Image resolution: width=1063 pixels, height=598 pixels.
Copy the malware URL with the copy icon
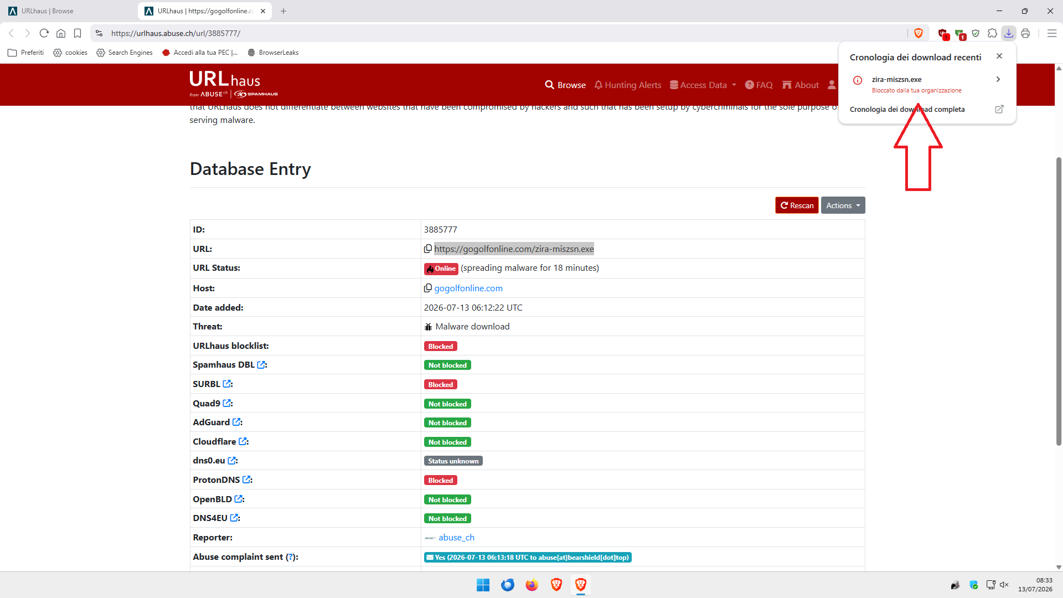tap(428, 249)
